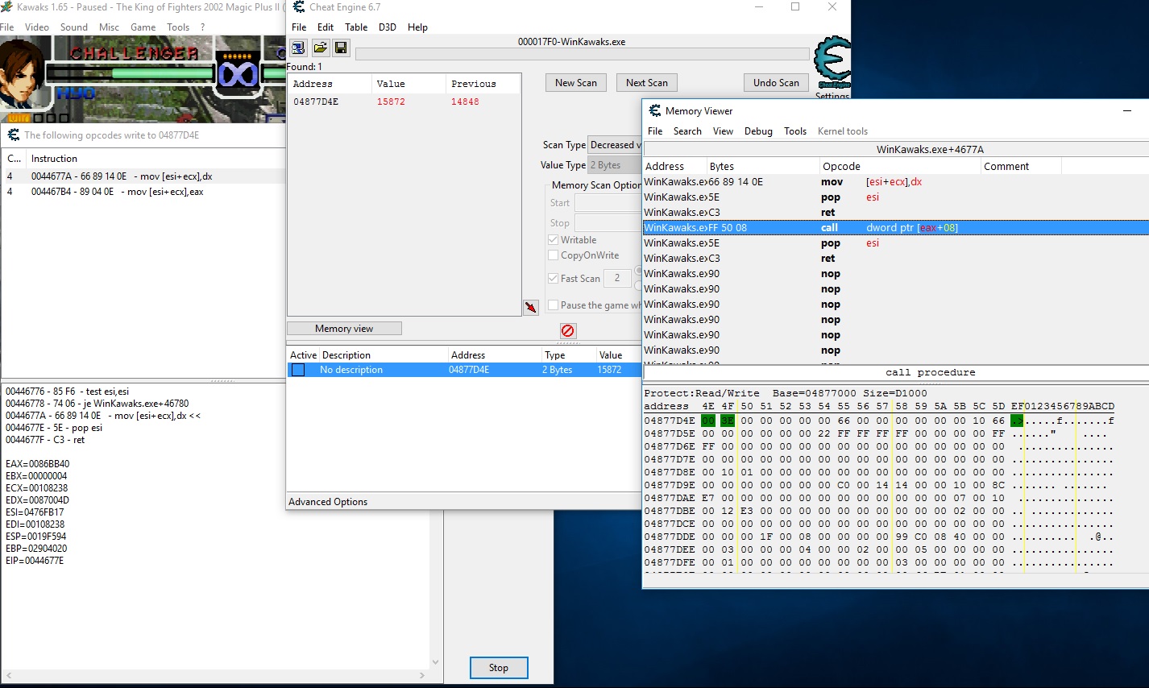Open Cheat Engine settings via logo
Viewport: 1149px width, 688px height.
832,63
